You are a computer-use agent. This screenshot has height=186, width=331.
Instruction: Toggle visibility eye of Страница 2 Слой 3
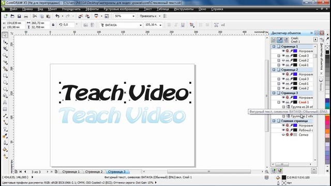click(283, 79)
